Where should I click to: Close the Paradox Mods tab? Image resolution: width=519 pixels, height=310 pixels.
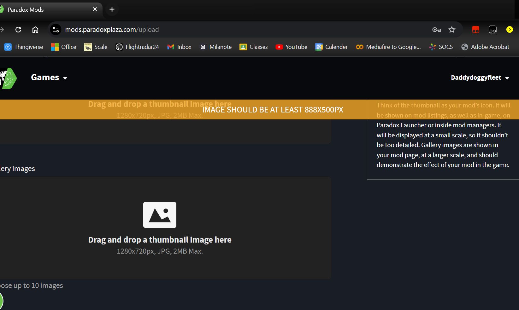95,9
